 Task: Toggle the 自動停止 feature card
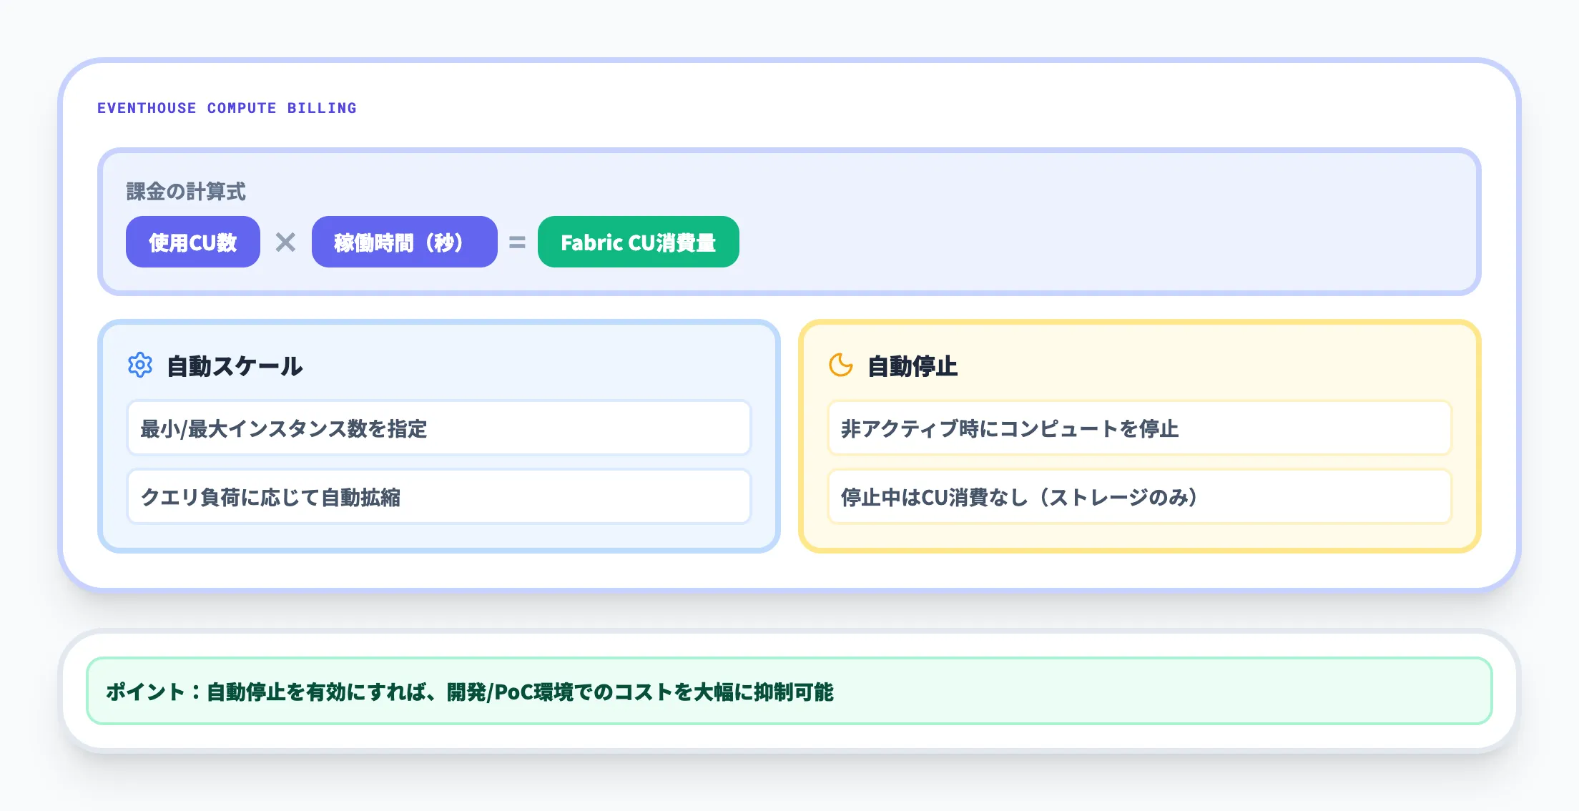(1141, 435)
